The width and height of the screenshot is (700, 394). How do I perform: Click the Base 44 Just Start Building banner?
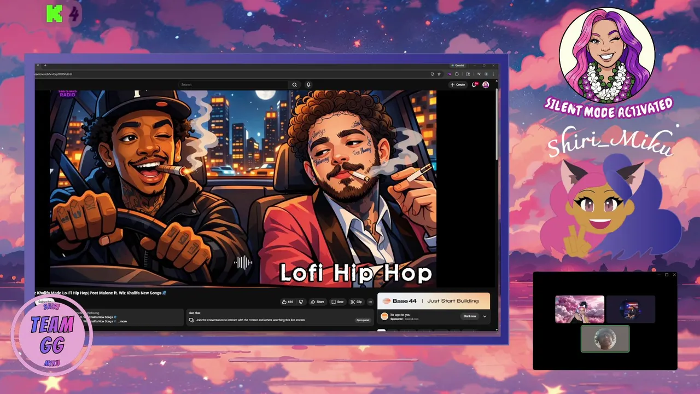click(x=434, y=301)
